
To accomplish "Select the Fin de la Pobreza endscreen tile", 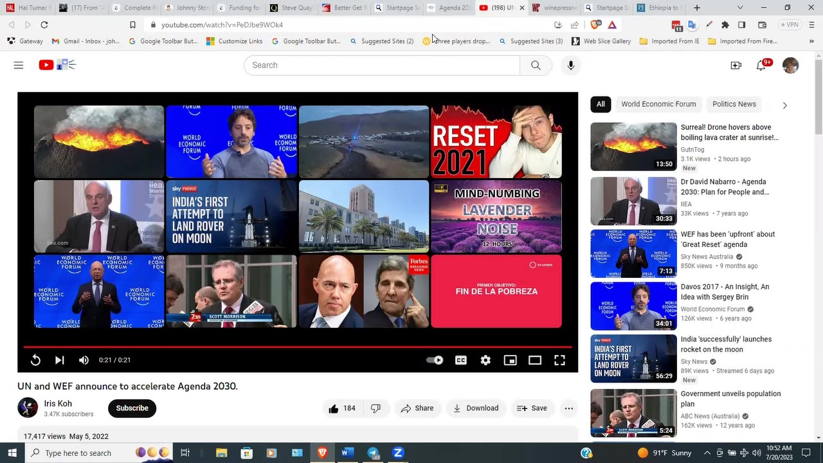I will (496, 291).
